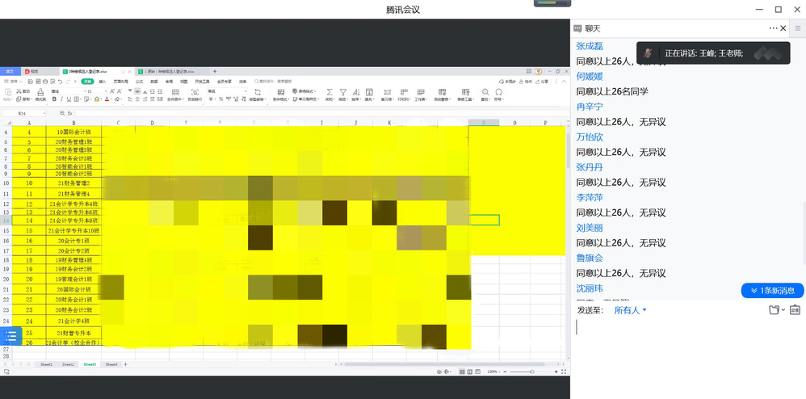Switch to Sheet1 tab
Viewport: 806px width, 399px height.
tap(47, 364)
